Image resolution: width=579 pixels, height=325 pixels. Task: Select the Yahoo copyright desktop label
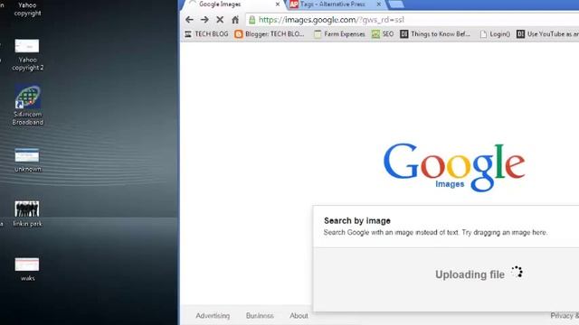click(x=27, y=9)
